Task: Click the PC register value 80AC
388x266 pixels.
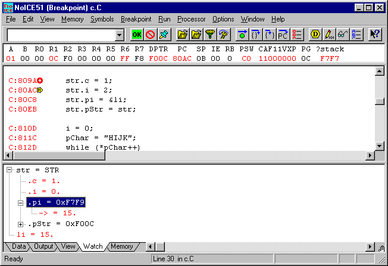Action: [182, 58]
